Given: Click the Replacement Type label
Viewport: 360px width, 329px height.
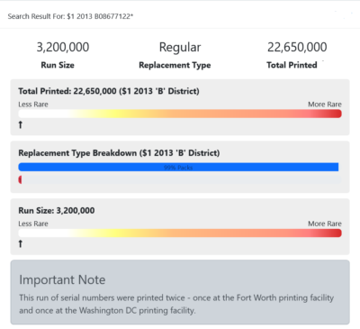Looking at the screenshot, I should point(175,65).
